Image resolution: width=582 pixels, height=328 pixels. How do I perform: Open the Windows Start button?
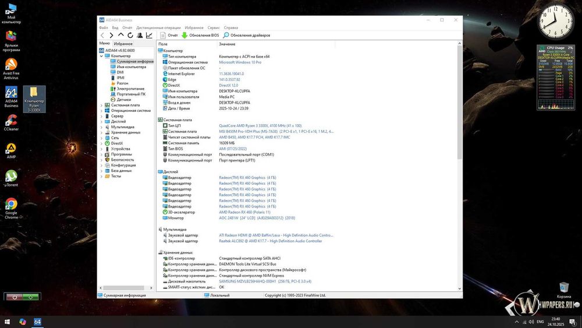[7, 322]
